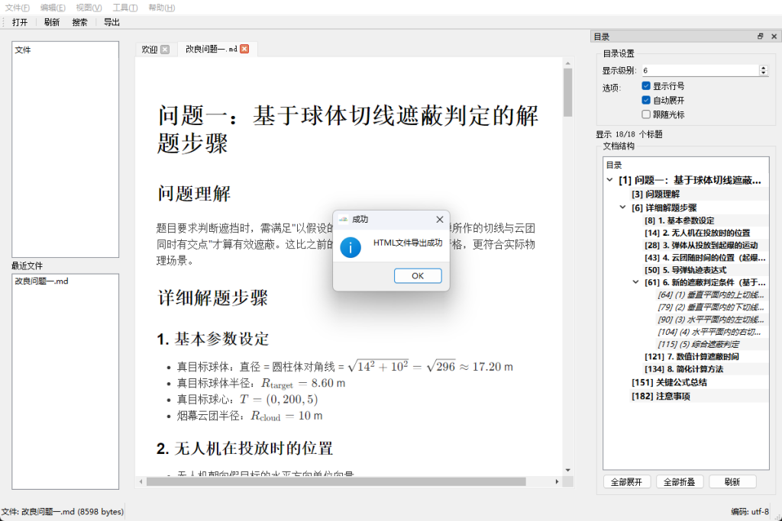Close the 欢迎 tab using its X icon
Viewport: 782px width, 521px height.
[165, 50]
